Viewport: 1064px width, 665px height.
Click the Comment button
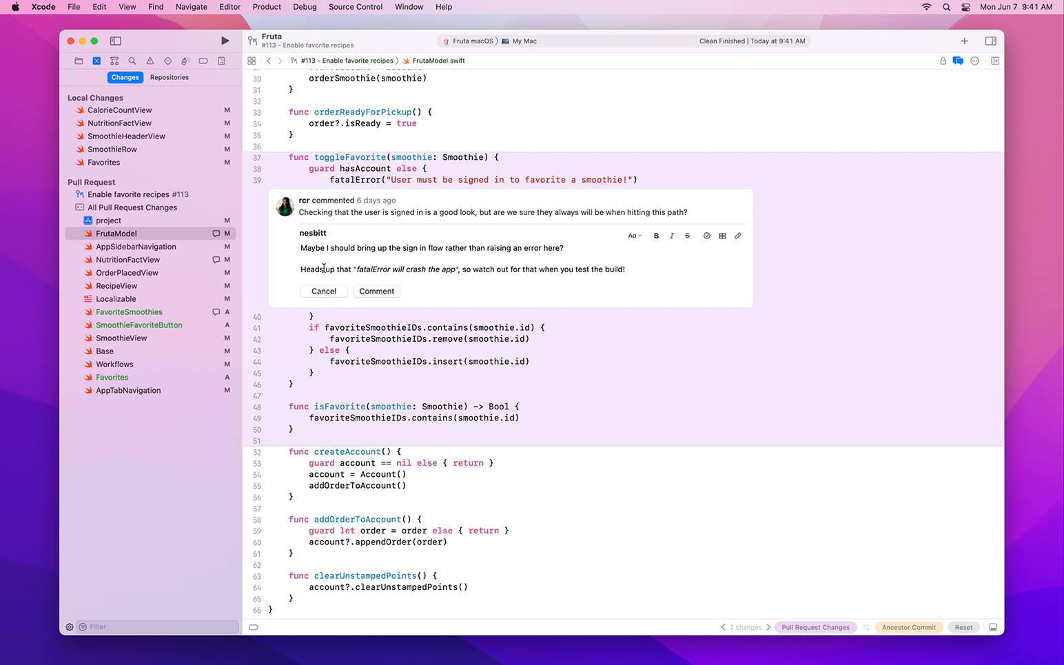pos(376,291)
